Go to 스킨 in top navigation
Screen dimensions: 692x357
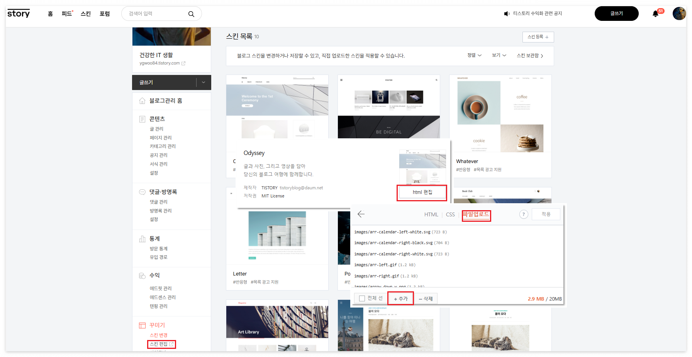[85, 14]
